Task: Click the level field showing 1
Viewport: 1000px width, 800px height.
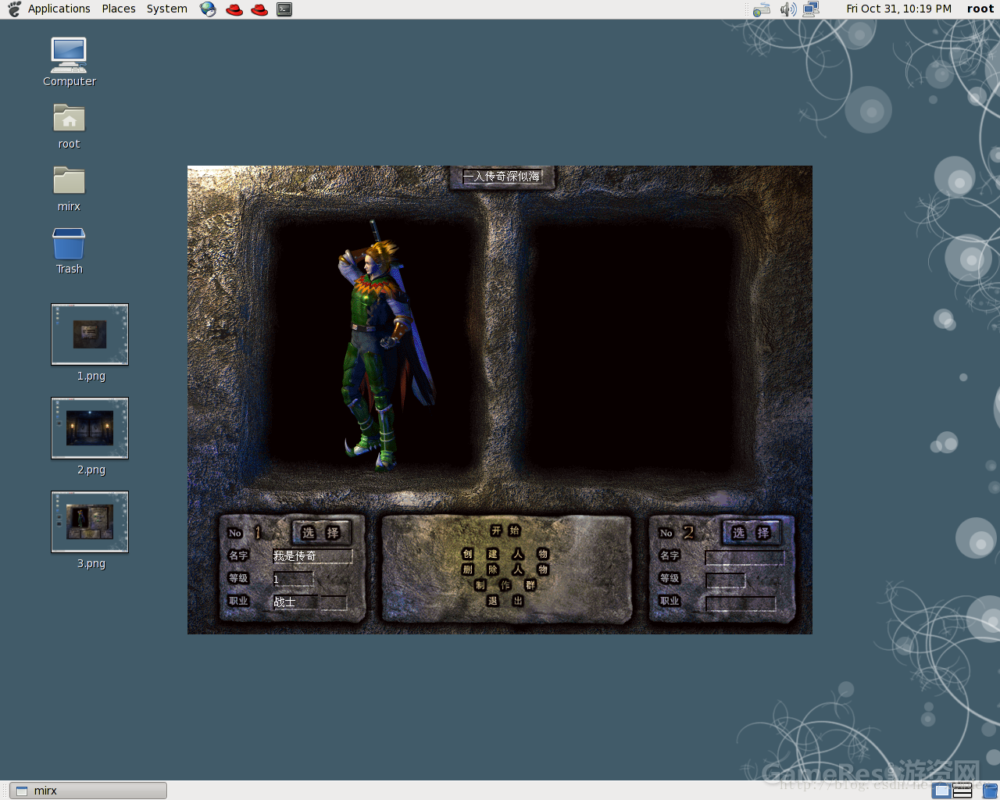Action: pos(292,579)
